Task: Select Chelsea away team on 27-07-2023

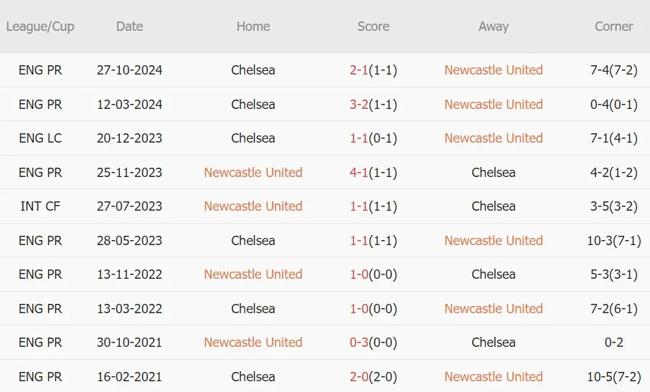Action: pyautogui.click(x=494, y=206)
